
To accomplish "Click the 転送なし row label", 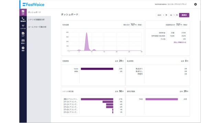I will click(139, 71).
